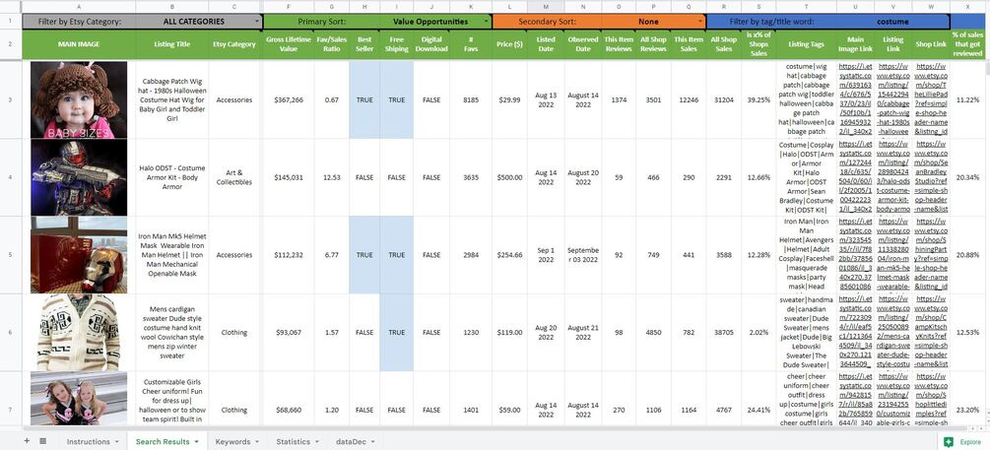Select the Halo ODST armor thumbnail
The image size is (990, 450).
[x=78, y=177]
